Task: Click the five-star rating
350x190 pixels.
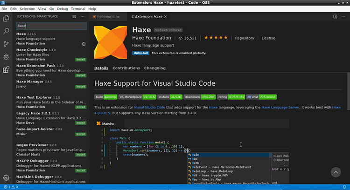Action: 216,38
